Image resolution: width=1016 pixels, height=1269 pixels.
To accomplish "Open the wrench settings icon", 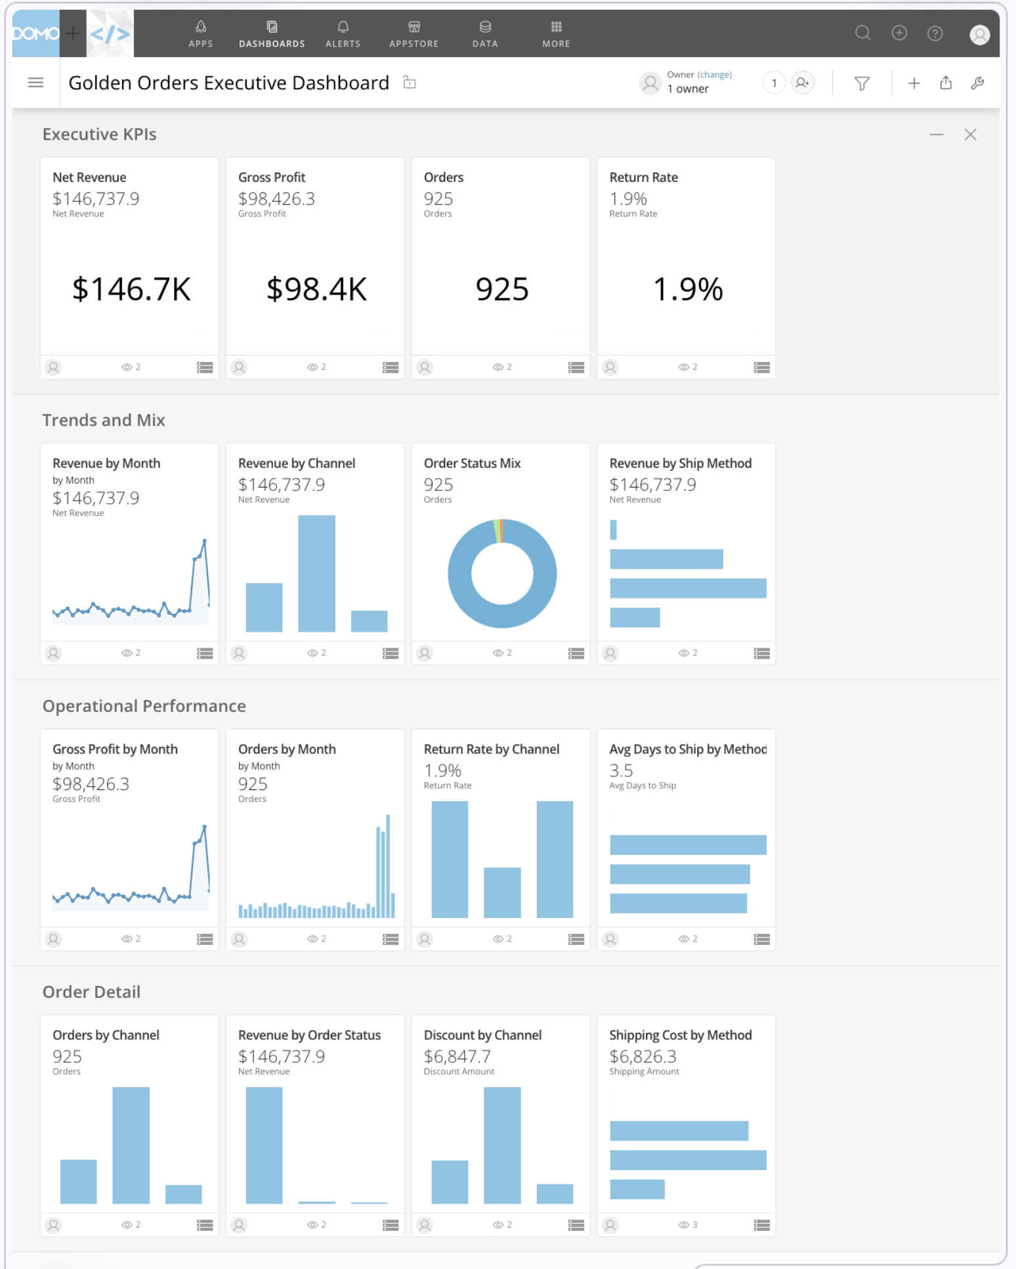I will (977, 83).
